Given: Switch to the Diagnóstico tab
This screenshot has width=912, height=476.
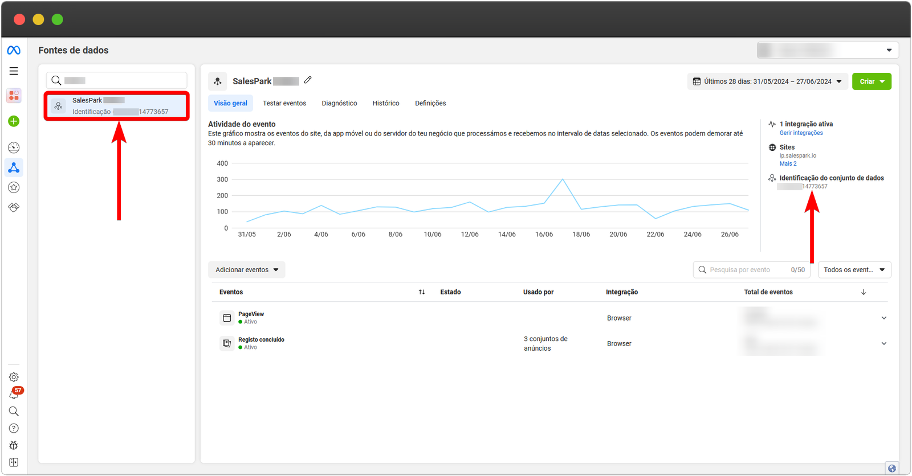Looking at the screenshot, I should pos(339,103).
